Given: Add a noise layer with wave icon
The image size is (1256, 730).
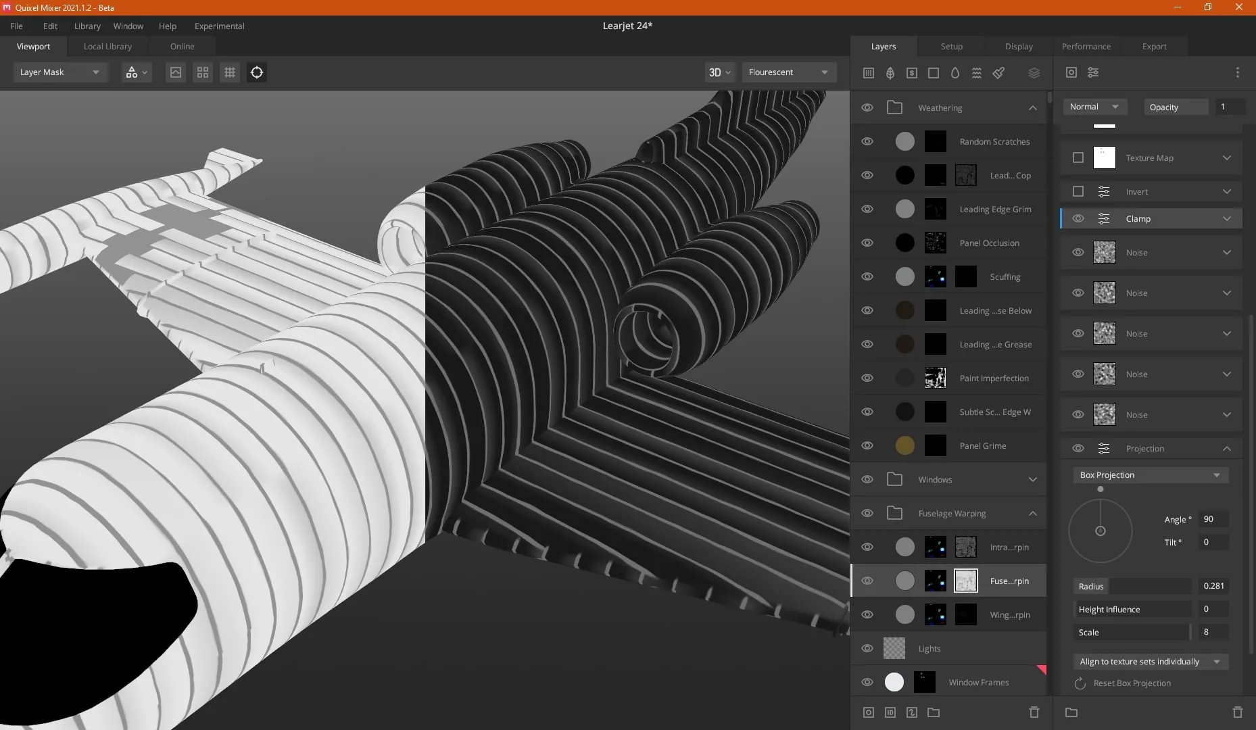Looking at the screenshot, I should [977, 72].
